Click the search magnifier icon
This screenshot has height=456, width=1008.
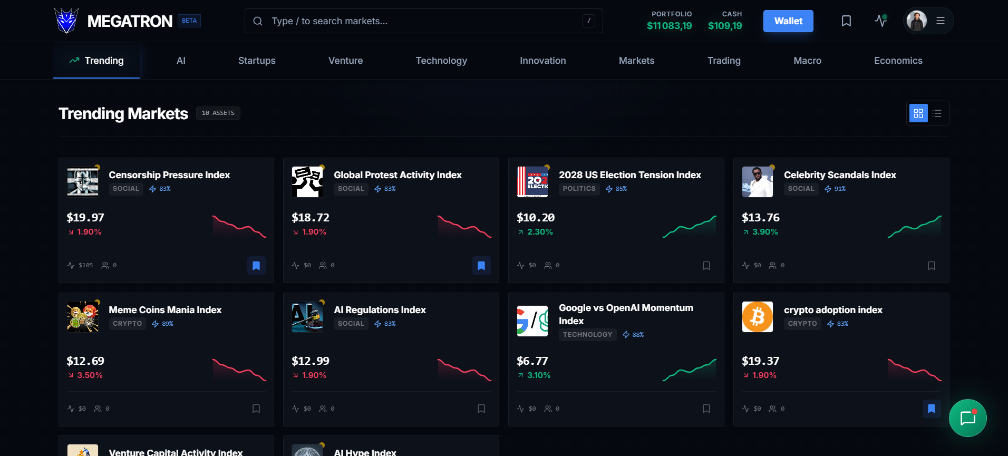coord(258,21)
